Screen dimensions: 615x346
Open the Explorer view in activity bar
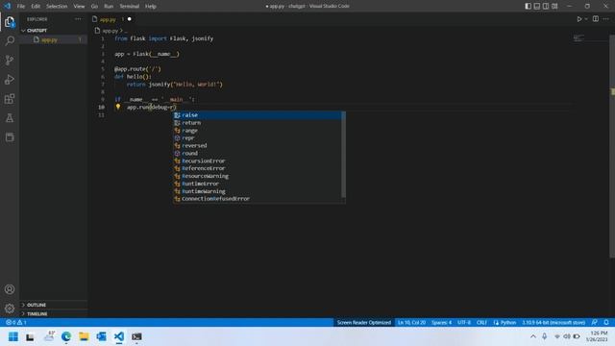(10, 22)
